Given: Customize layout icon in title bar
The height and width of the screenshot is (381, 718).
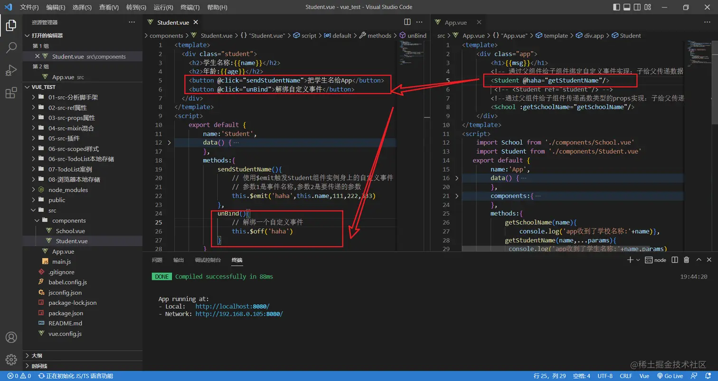Looking at the screenshot, I should click(x=648, y=7).
